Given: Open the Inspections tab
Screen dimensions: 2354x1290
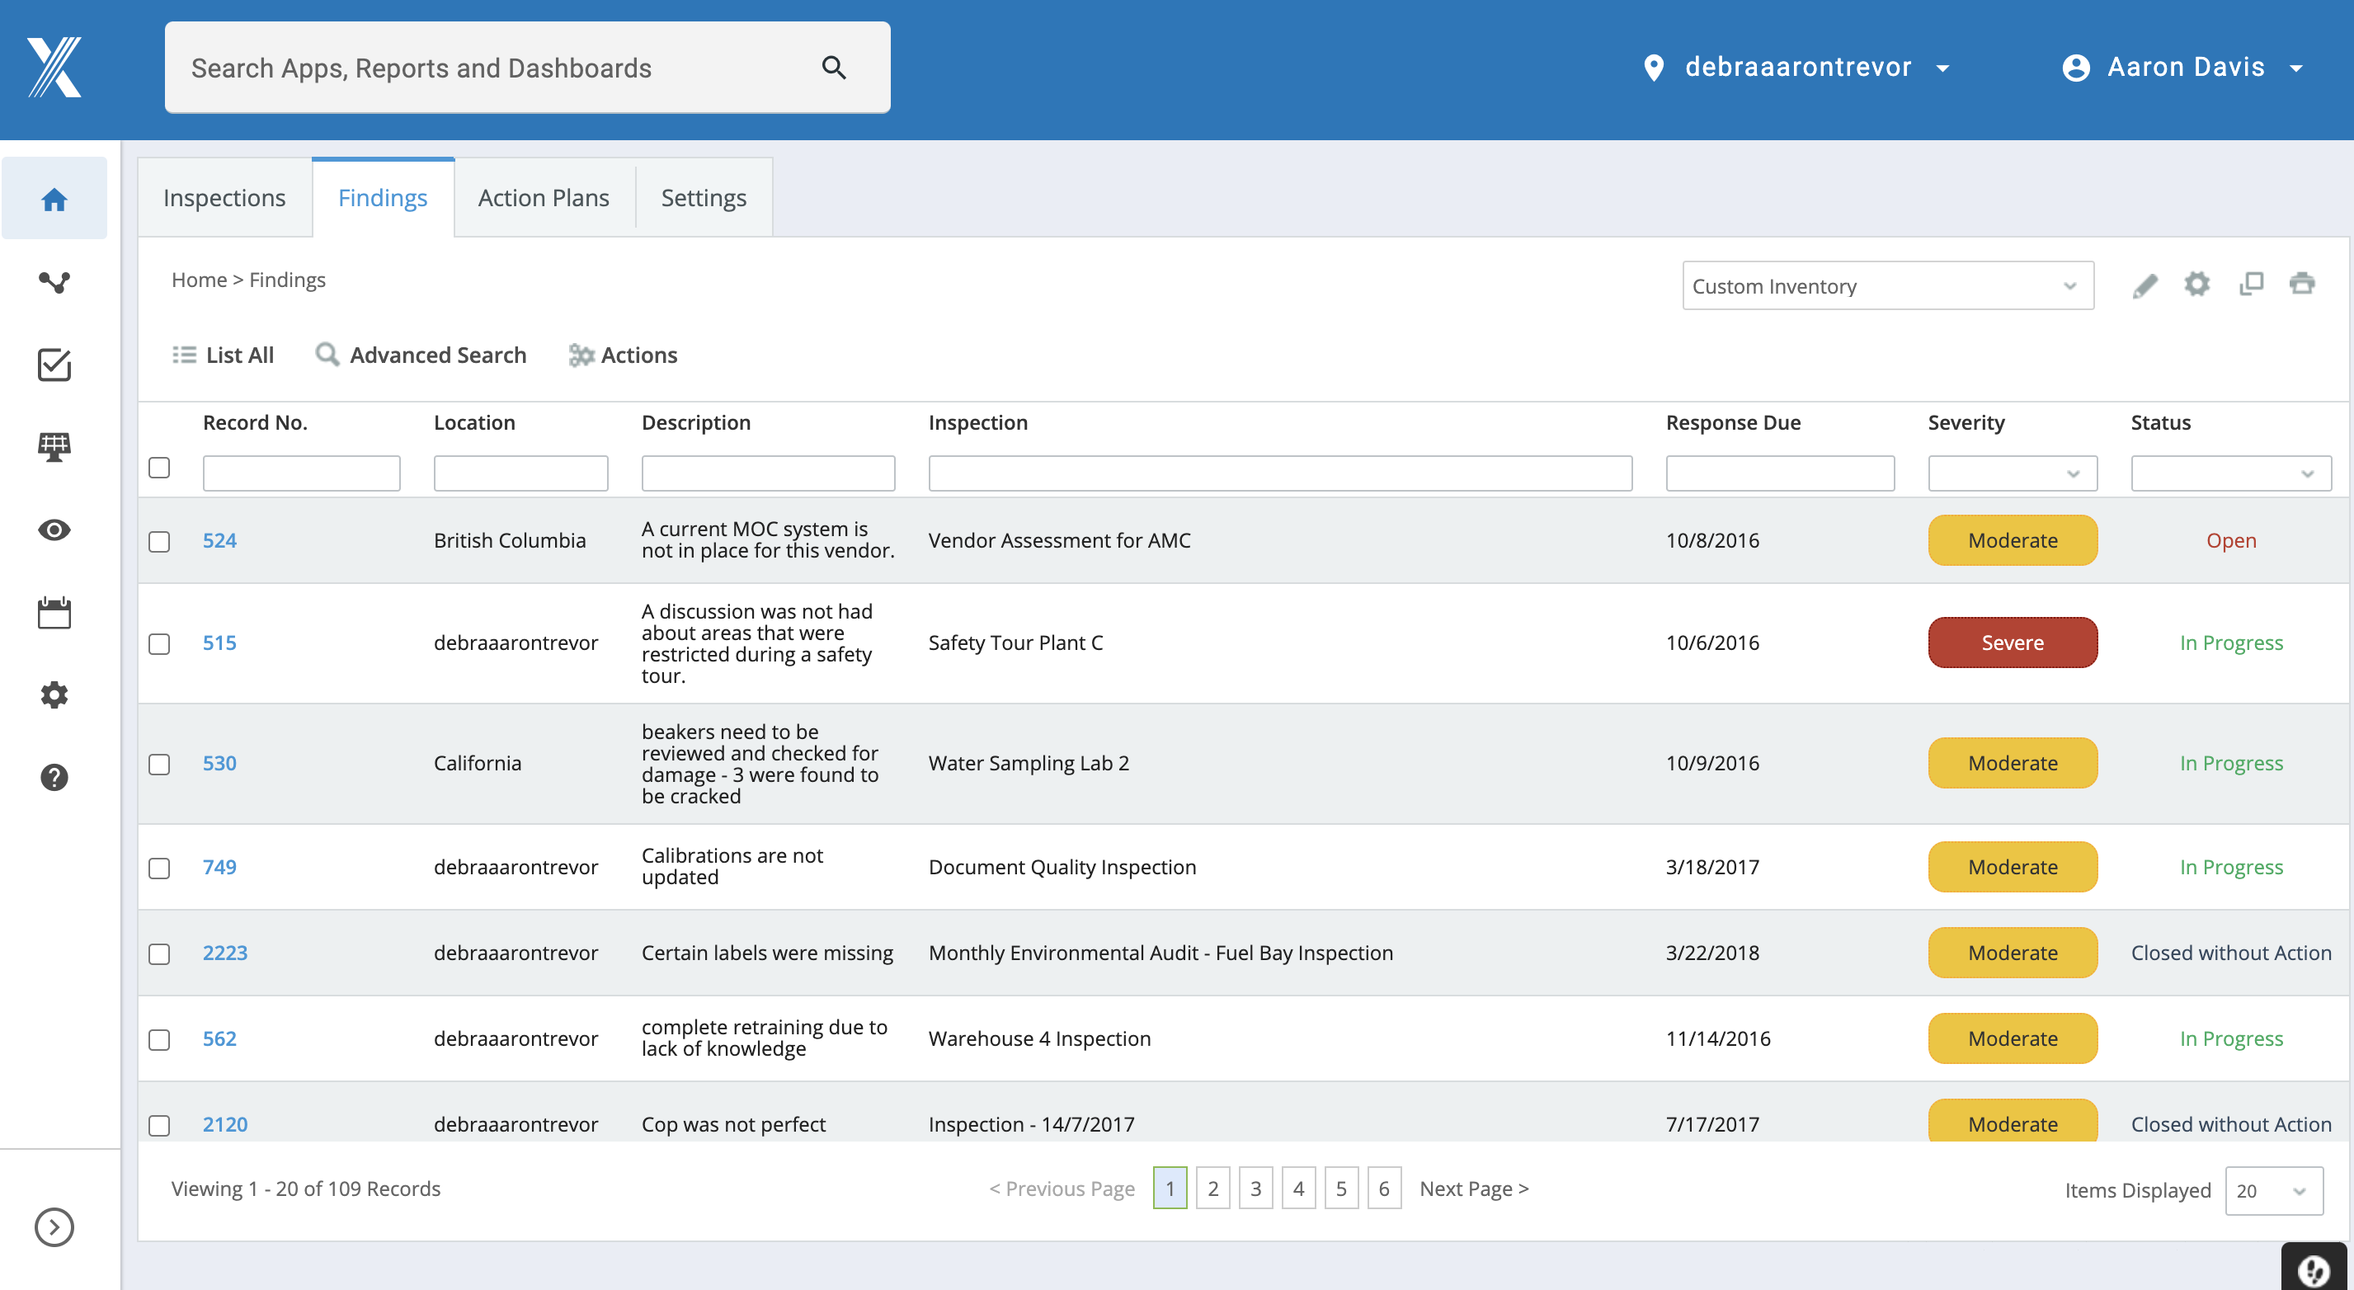Looking at the screenshot, I should (224, 197).
